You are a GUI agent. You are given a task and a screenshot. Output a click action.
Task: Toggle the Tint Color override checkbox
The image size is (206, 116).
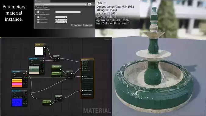(38, 12)
